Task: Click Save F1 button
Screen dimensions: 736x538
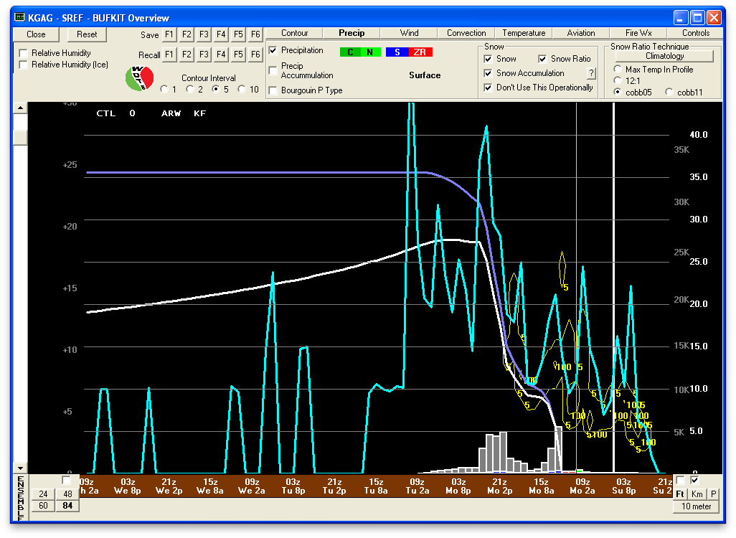Action: pyautogui.click(x=169, y=34)
